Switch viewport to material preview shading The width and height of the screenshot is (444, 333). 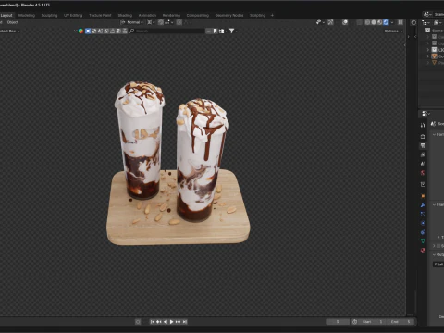point(380,22)
